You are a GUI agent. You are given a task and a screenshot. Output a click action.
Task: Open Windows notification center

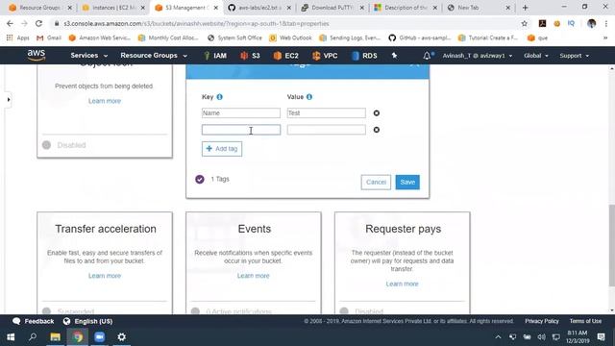click(x=602, y=337)
